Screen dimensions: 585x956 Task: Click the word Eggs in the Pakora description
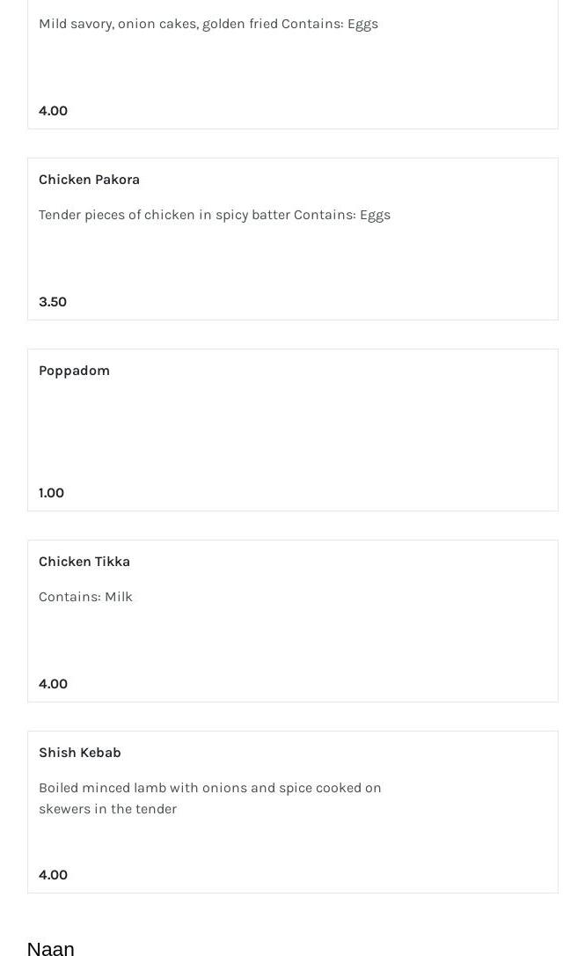coord(375,215)
